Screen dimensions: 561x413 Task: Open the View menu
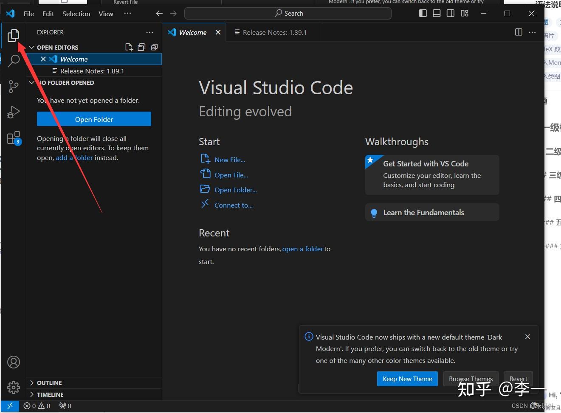[106, 13]
